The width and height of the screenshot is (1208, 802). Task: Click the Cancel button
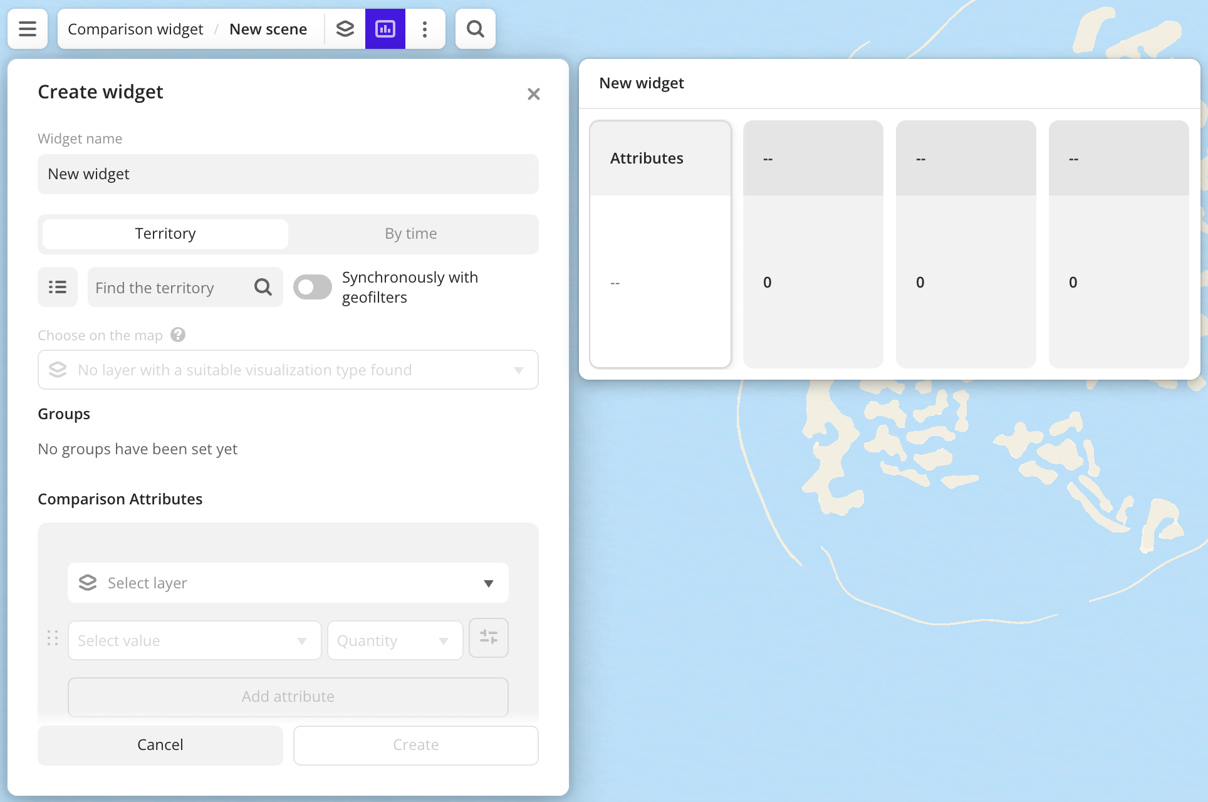point(160,744)
